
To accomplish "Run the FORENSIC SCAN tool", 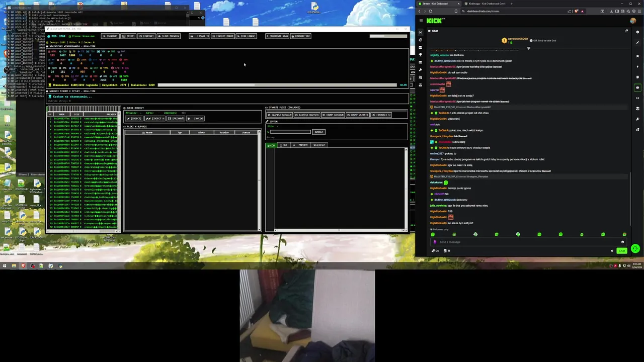I will tap(277, 36).
